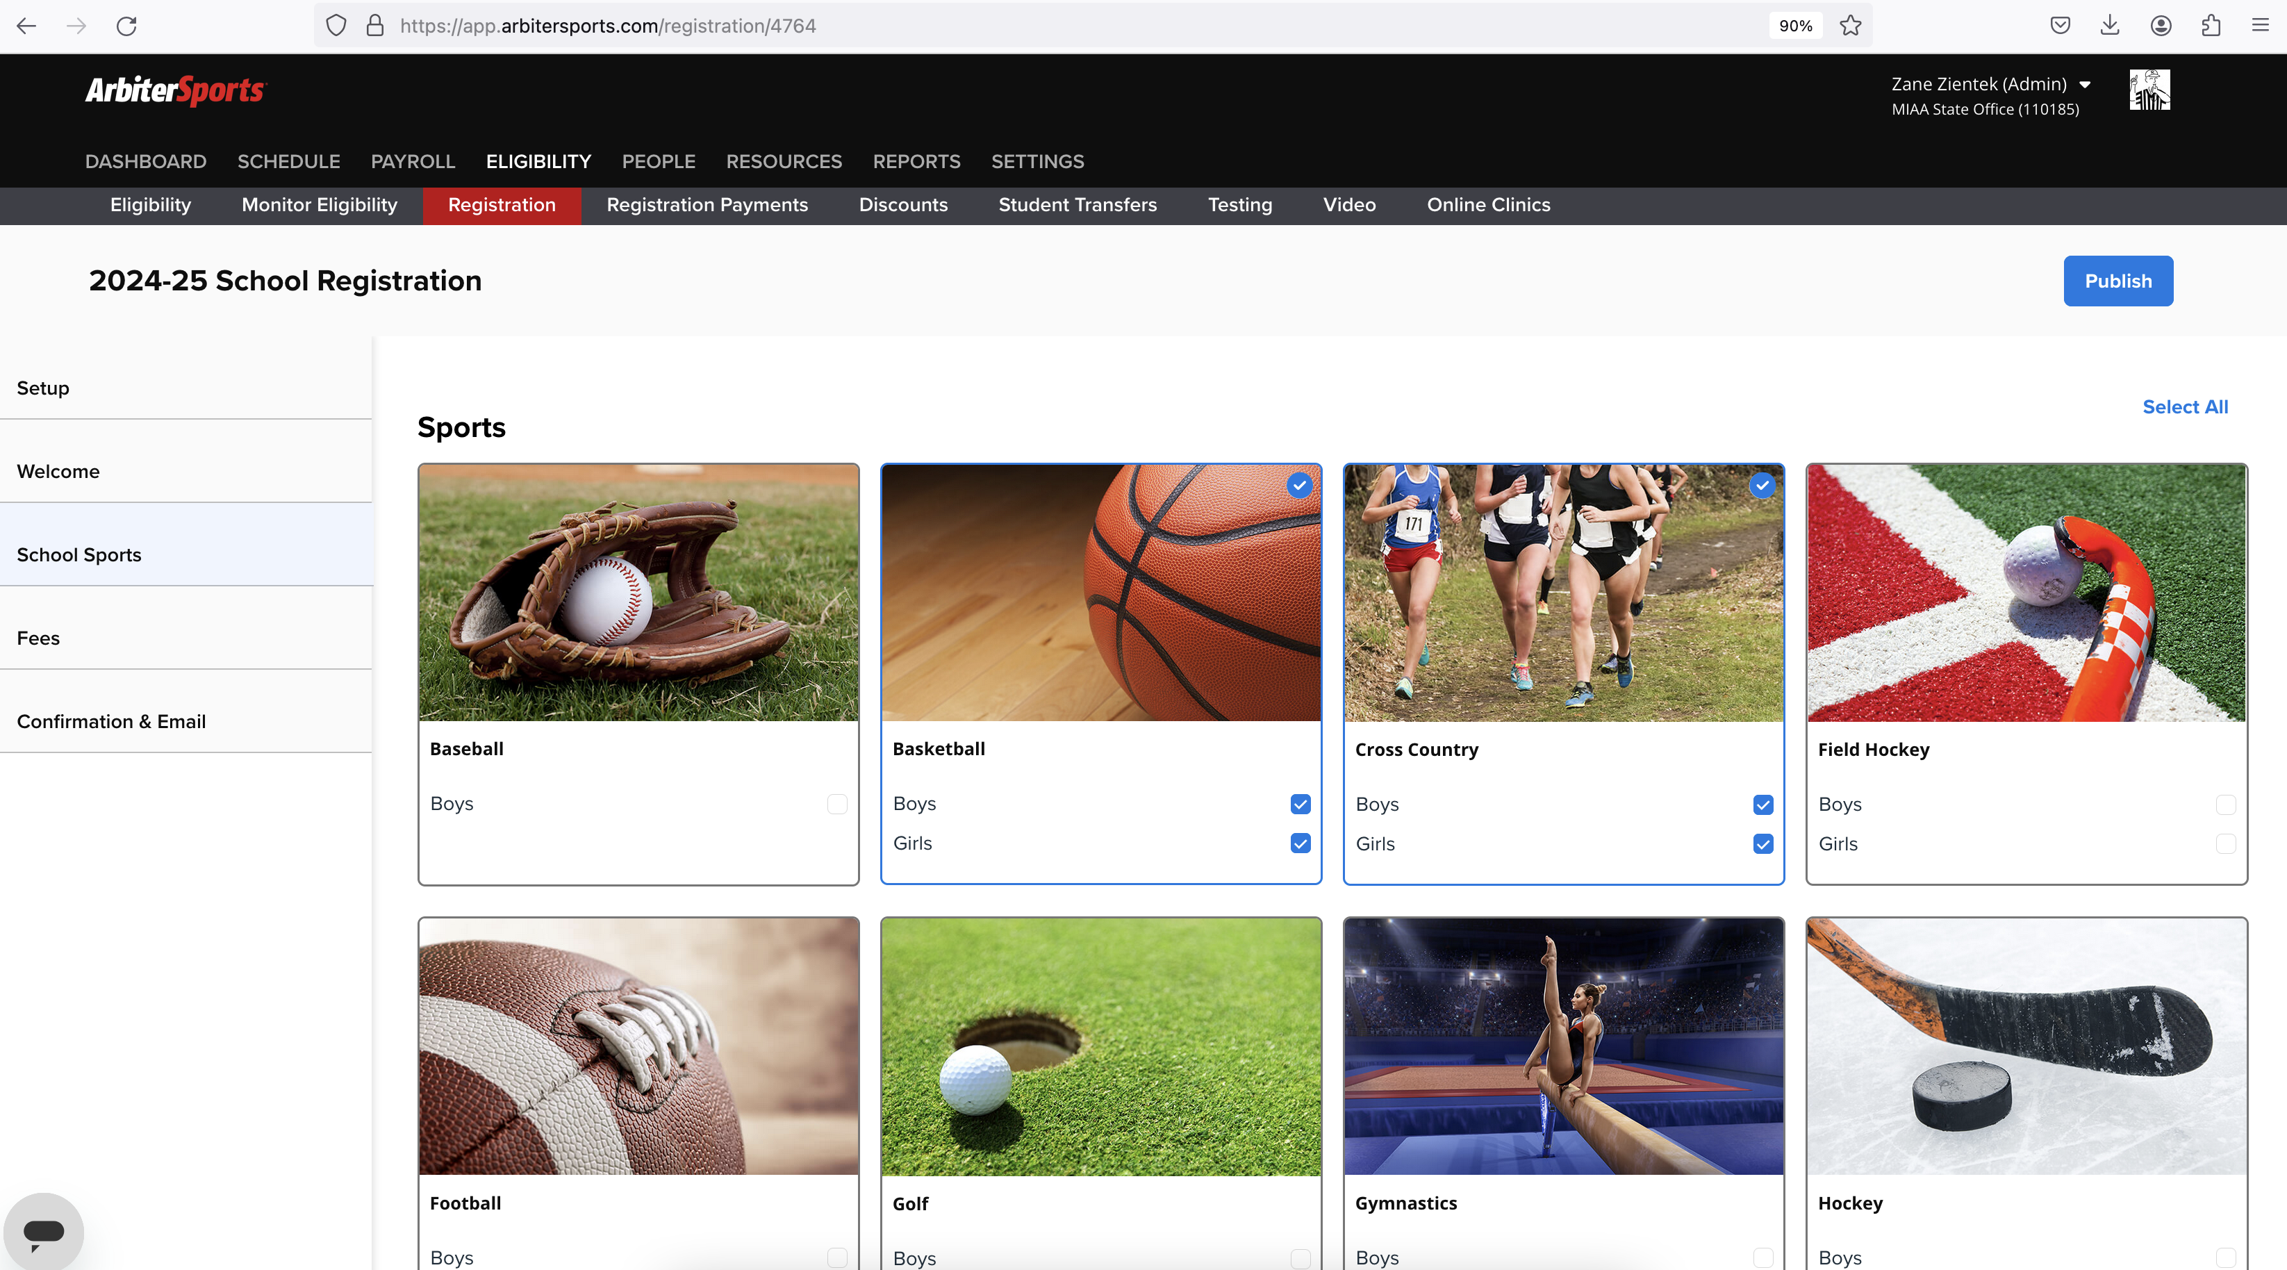Reload the page with the refresh icon

(x=127, y=26)
